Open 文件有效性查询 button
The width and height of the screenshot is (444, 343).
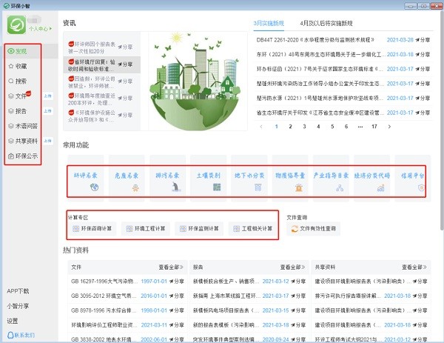click(x=314, y=228)
